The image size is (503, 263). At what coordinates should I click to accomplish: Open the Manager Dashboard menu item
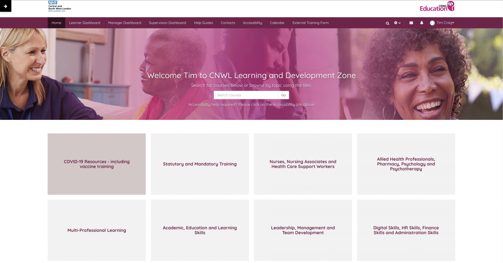pos(125,23)
